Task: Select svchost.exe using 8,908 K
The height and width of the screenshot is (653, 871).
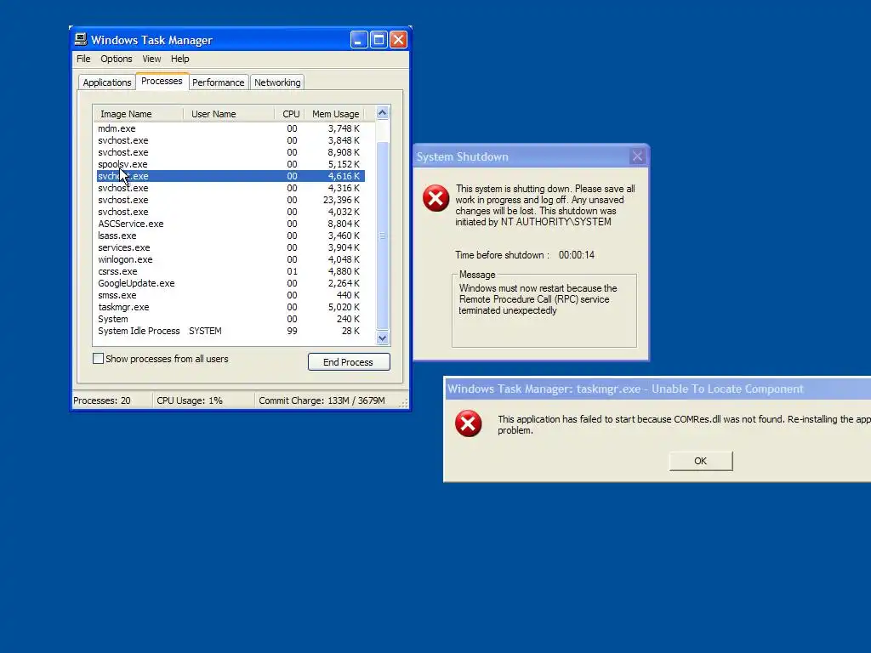Action: click(231, 152)
